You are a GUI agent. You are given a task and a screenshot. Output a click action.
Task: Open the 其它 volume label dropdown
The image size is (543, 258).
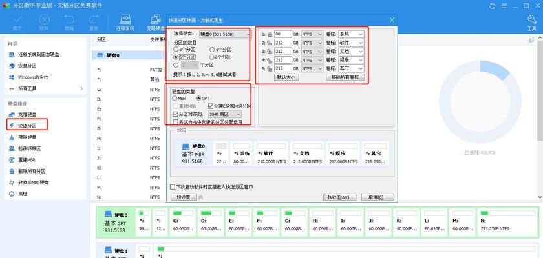tap(351, 69)
